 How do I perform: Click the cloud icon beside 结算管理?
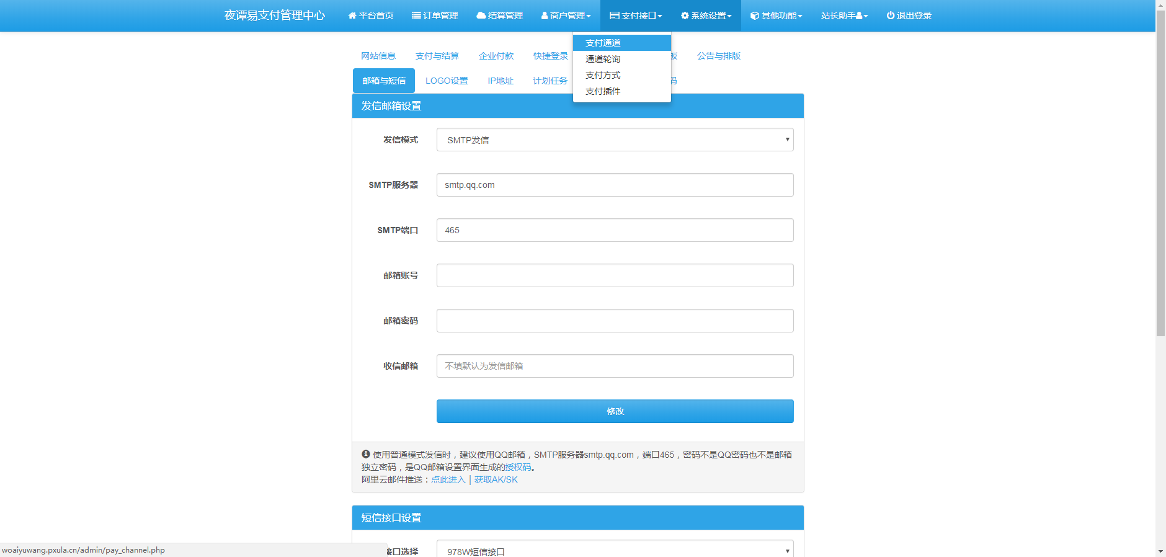pyautogui.click(x=481, y=16)
